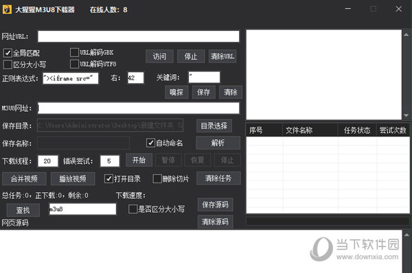Screen dimensions: 412x273
Task: Click the 查找 search button
Action: tap(23, 210)
